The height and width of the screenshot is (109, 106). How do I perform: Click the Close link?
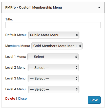[22, 98]
